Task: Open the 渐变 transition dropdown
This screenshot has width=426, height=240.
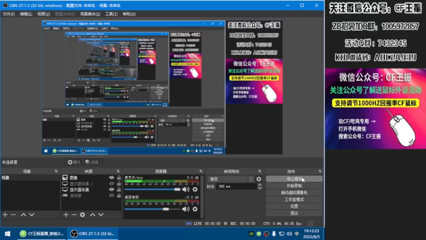Action: 231,179
